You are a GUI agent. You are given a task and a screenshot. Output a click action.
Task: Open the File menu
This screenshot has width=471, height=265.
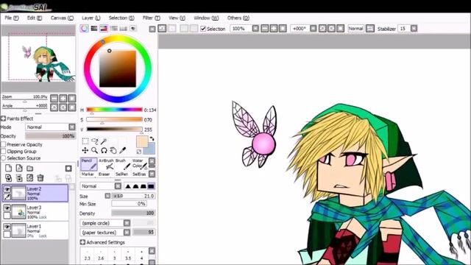pos(12,18)
